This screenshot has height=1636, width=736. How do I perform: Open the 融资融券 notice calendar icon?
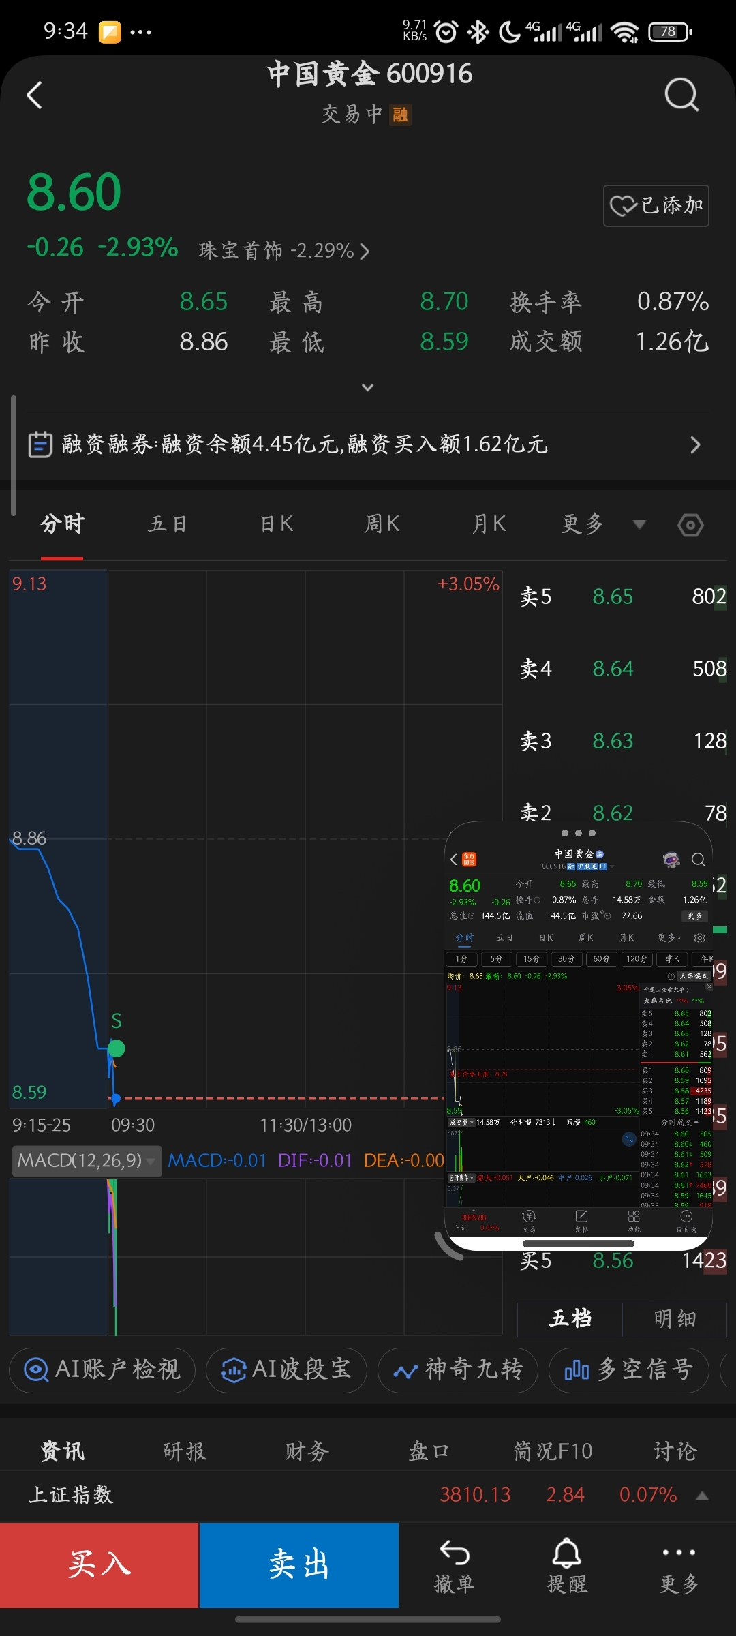coord(40,444)
